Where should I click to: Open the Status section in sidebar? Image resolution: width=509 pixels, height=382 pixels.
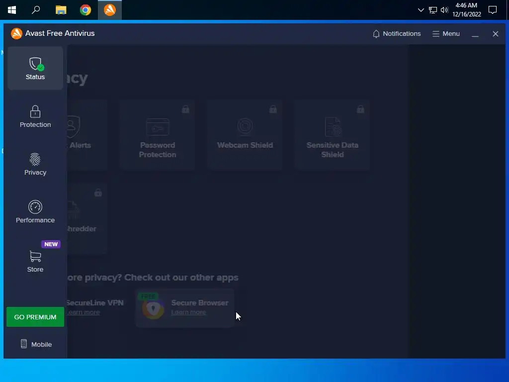[35, 68]
